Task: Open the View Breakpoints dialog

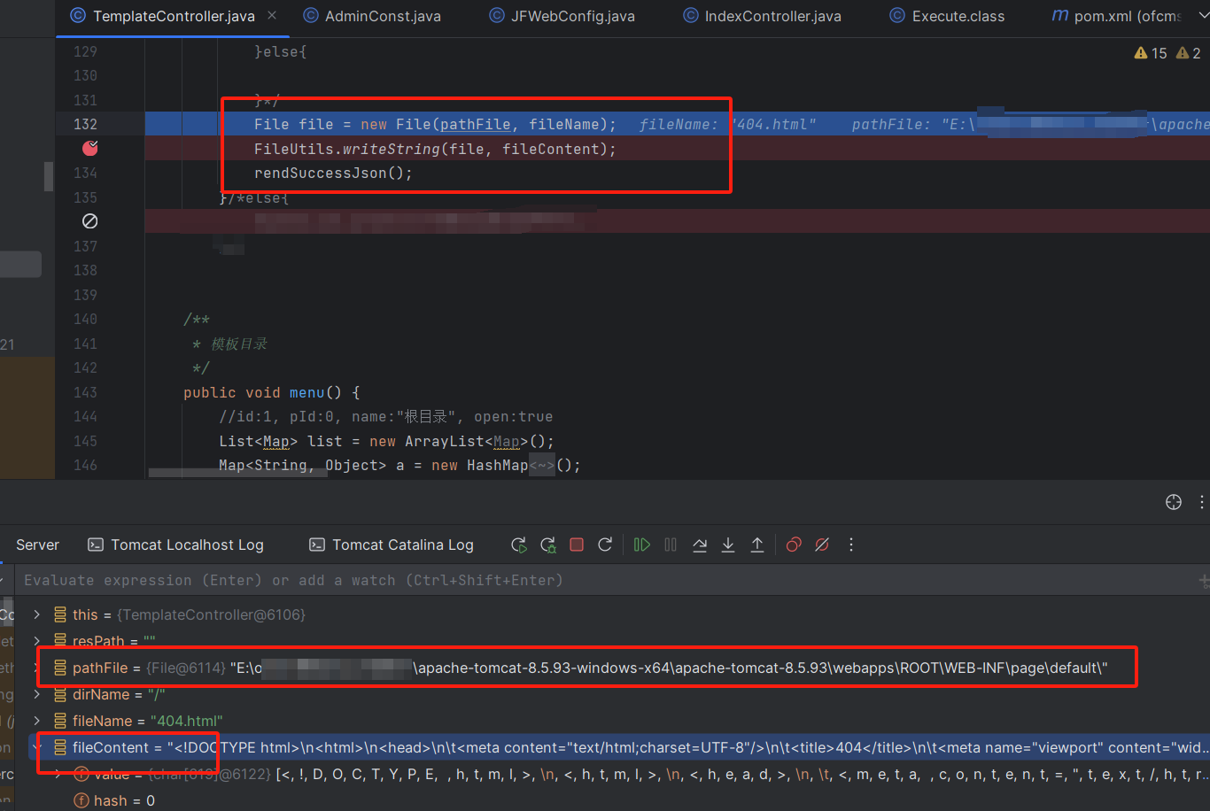Action: [794, 545]
